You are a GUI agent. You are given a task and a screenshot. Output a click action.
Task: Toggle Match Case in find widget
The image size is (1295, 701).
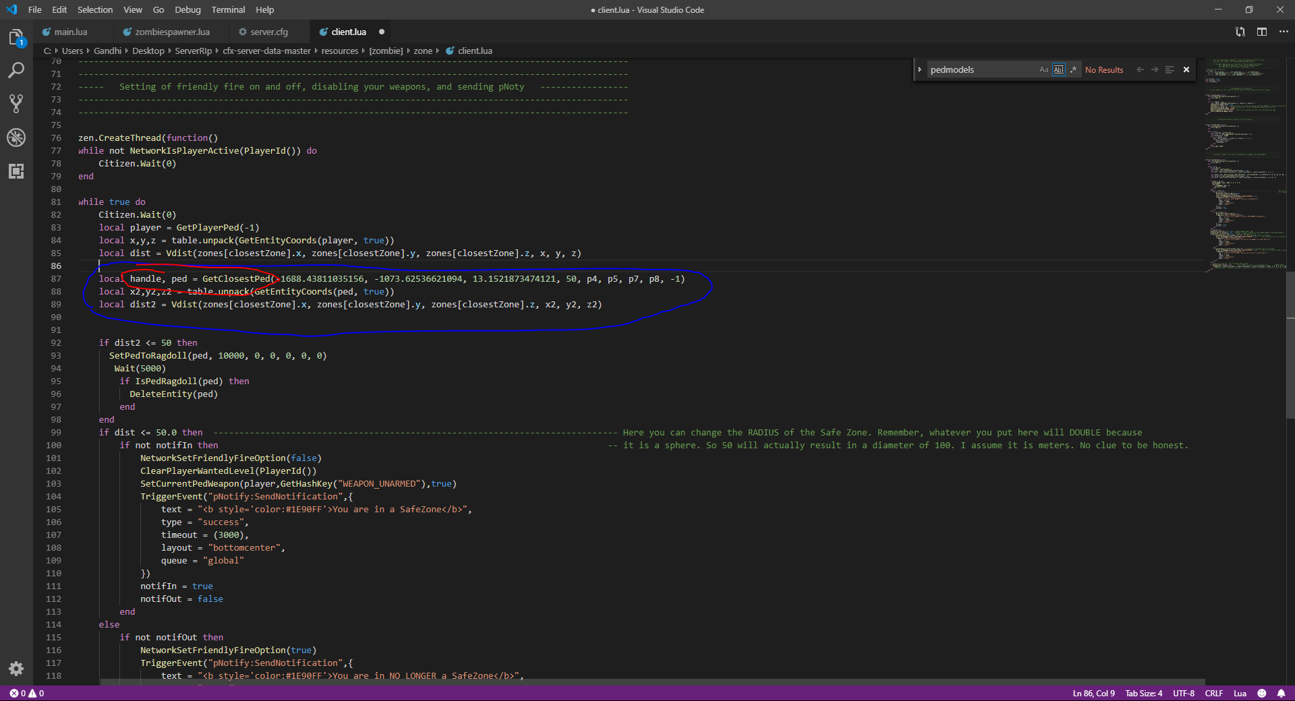coord(1044,69)
